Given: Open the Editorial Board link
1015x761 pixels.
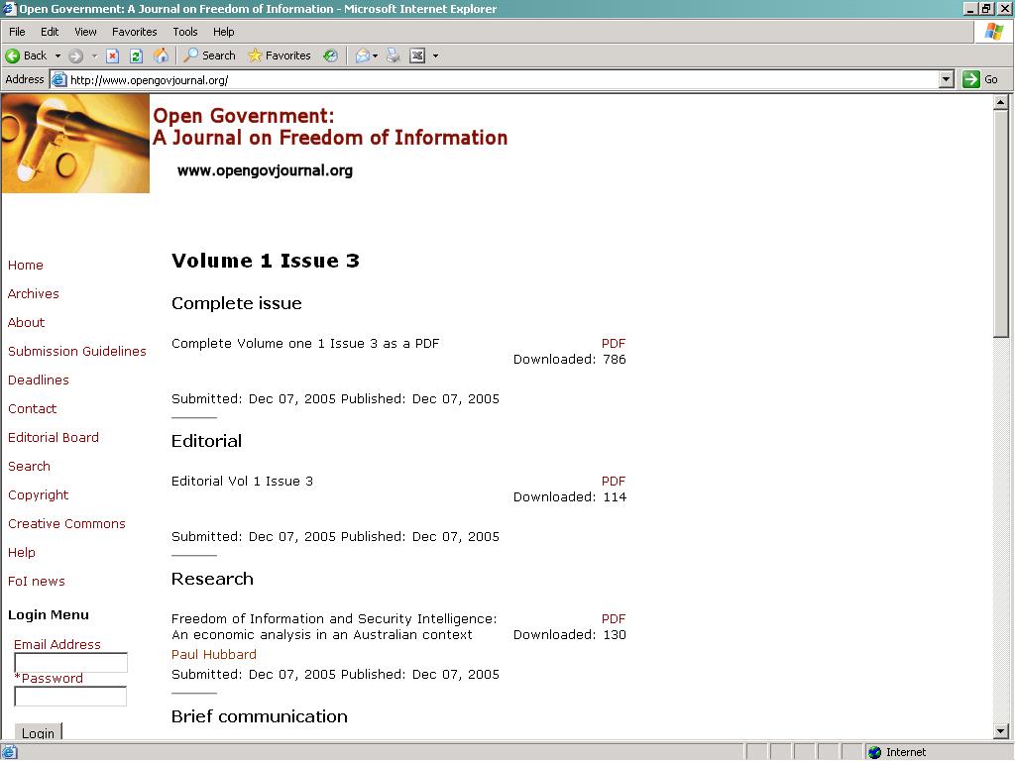Looking at the screenshot, I should pyautogui.click(x=54, y=437).
